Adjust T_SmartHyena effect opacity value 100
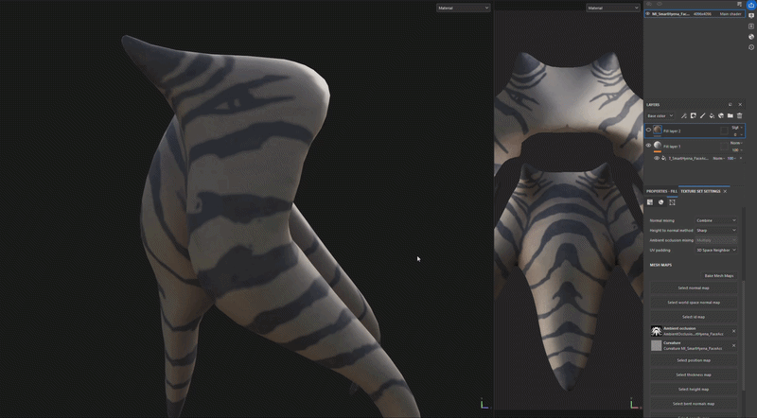This screenshot has height=418, width=757. (731, 158)
